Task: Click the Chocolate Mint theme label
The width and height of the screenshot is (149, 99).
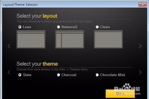Action: point(113,75)
